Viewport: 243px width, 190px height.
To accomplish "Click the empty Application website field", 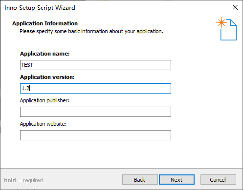I will click(95, 135).
